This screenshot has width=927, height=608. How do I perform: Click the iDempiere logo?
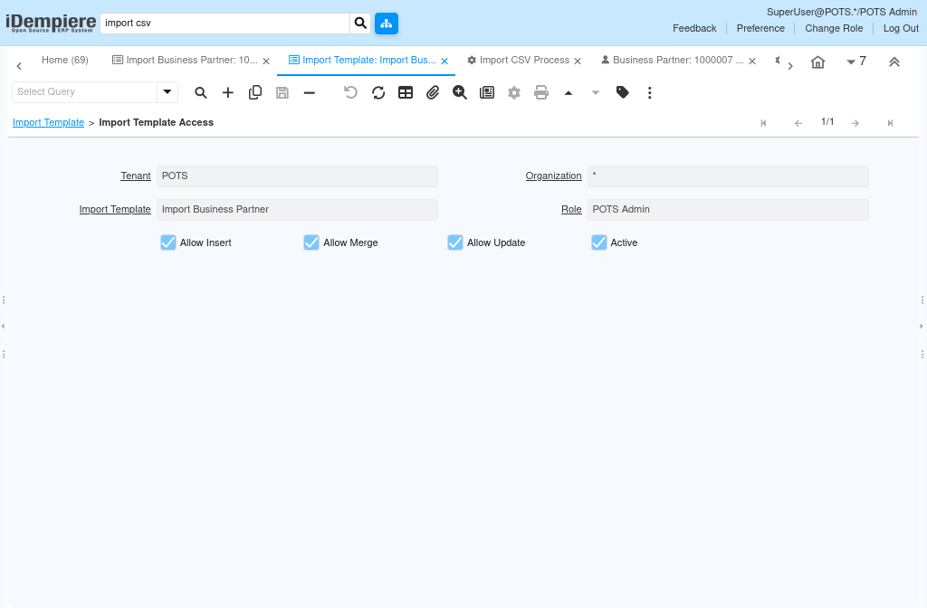click(x=51, y=24)
